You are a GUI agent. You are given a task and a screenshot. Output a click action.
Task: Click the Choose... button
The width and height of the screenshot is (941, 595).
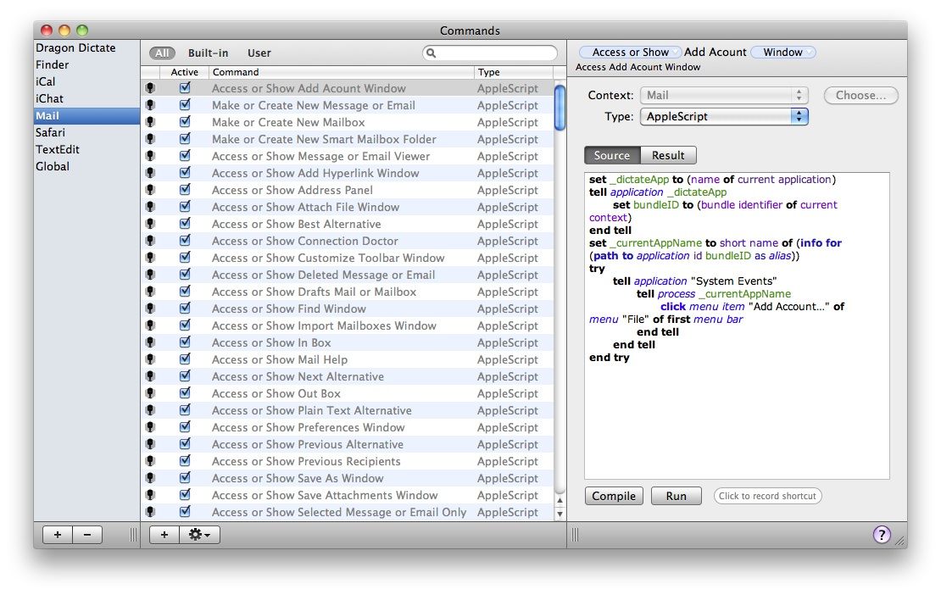[860, 96]
